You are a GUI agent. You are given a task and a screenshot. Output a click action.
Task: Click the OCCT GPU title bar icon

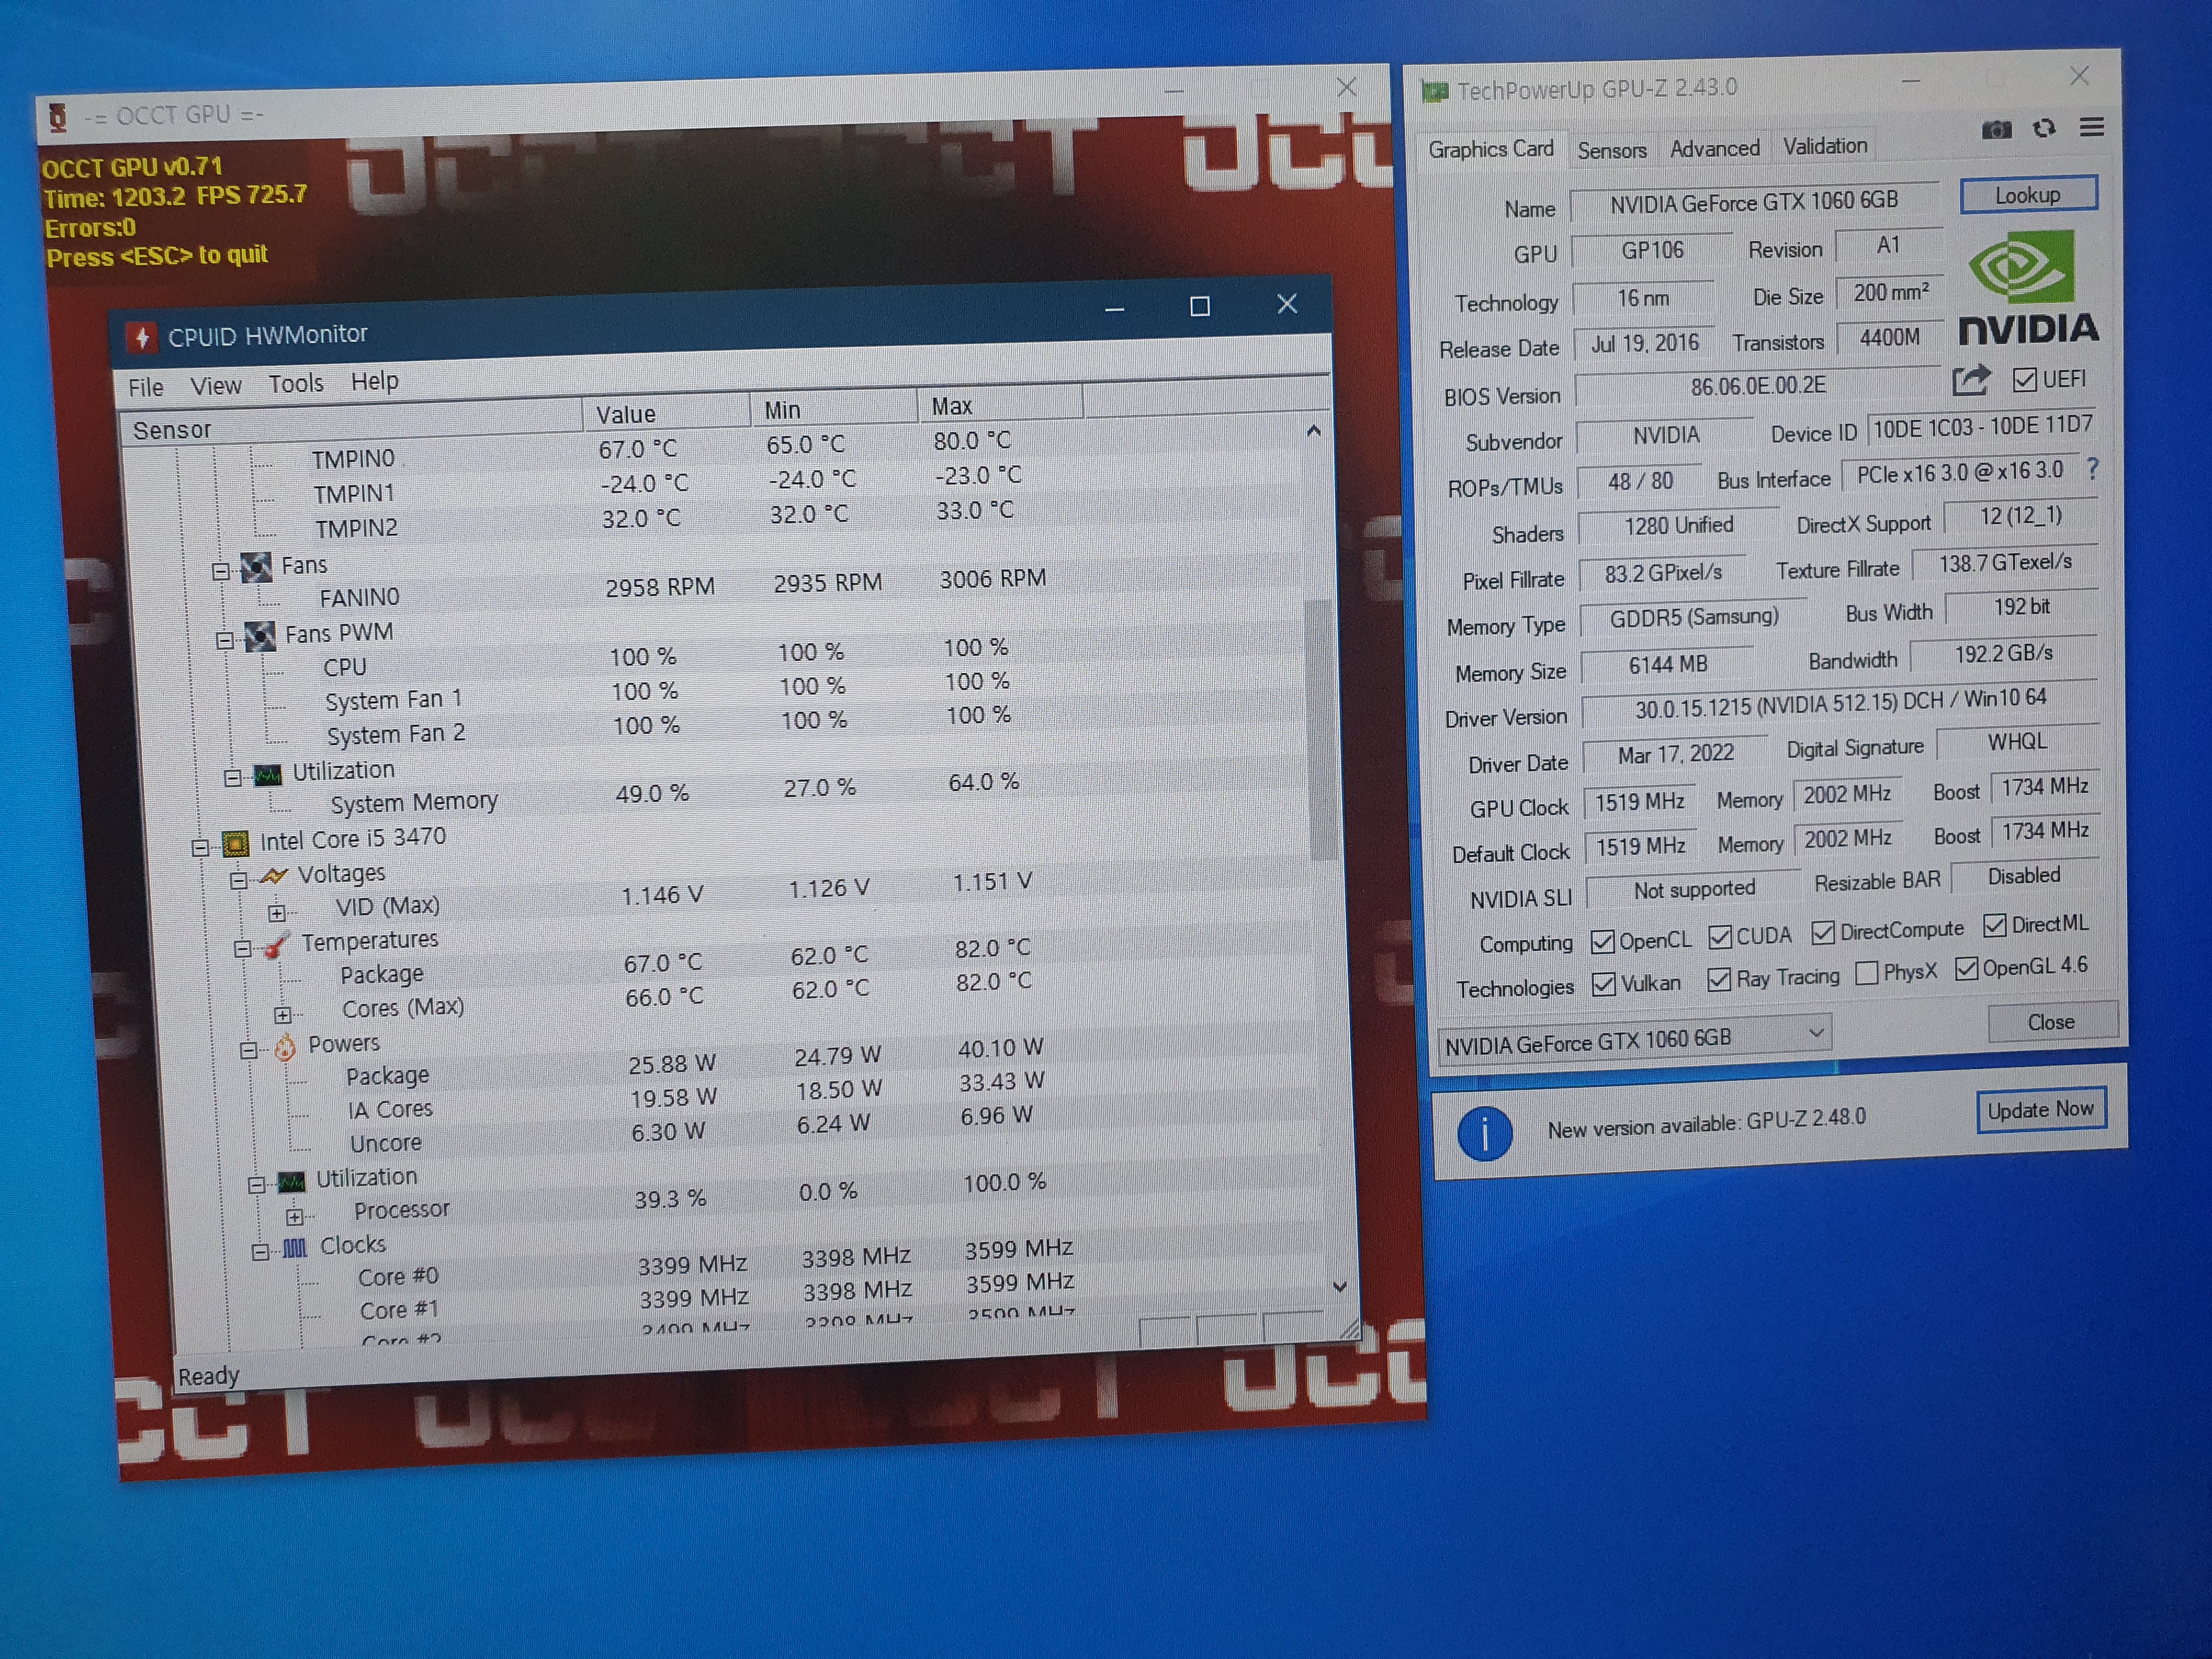pyautogui.click(x=58, y=117)
